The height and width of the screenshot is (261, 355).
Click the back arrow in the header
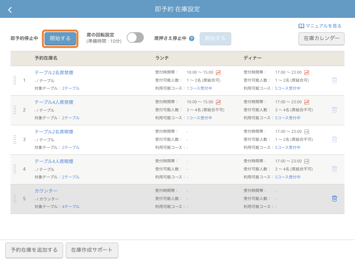[x=10, y=10]
